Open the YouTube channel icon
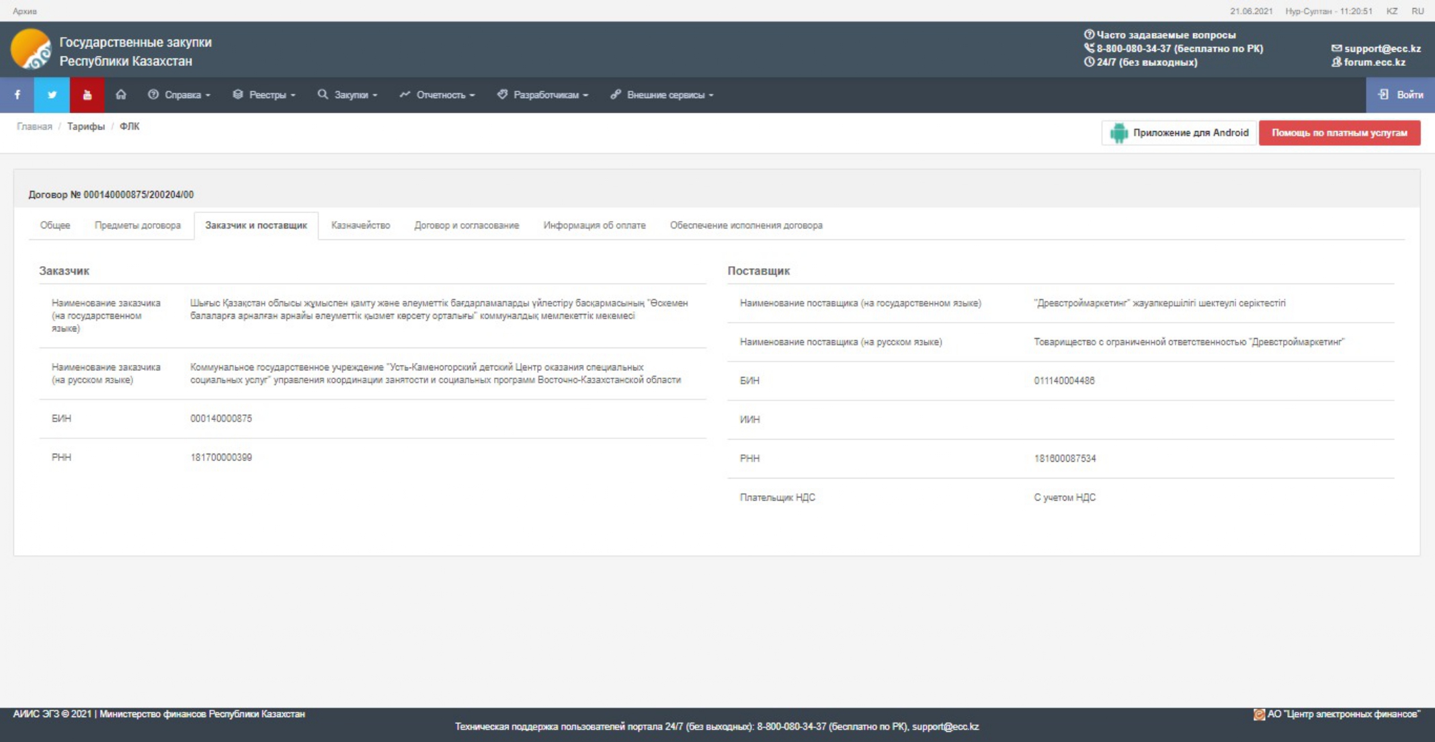This screenshot has width=1435, height=742. point(87,95)
